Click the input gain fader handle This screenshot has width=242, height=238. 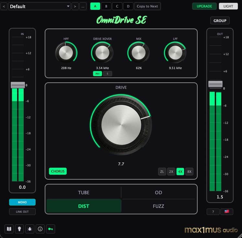(18, 85)
